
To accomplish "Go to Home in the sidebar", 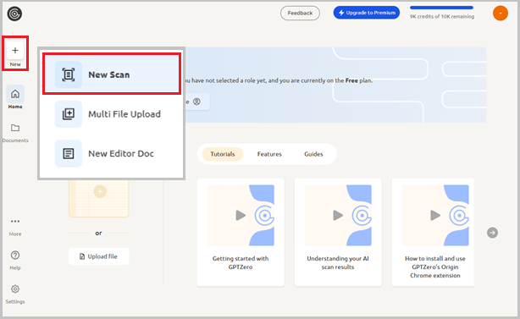I will pos(15,97).
